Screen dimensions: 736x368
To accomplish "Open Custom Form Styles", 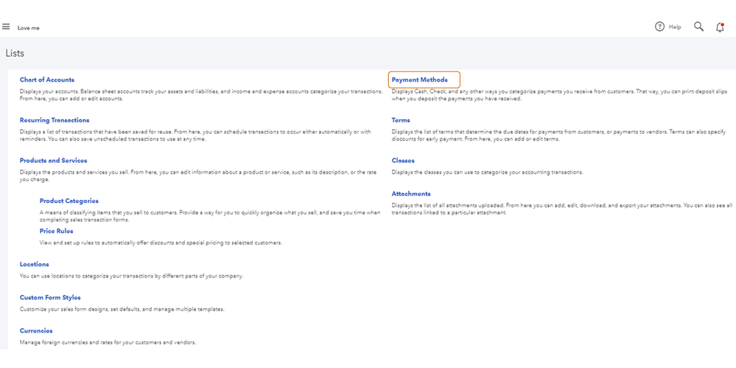I will coord(50,297).
